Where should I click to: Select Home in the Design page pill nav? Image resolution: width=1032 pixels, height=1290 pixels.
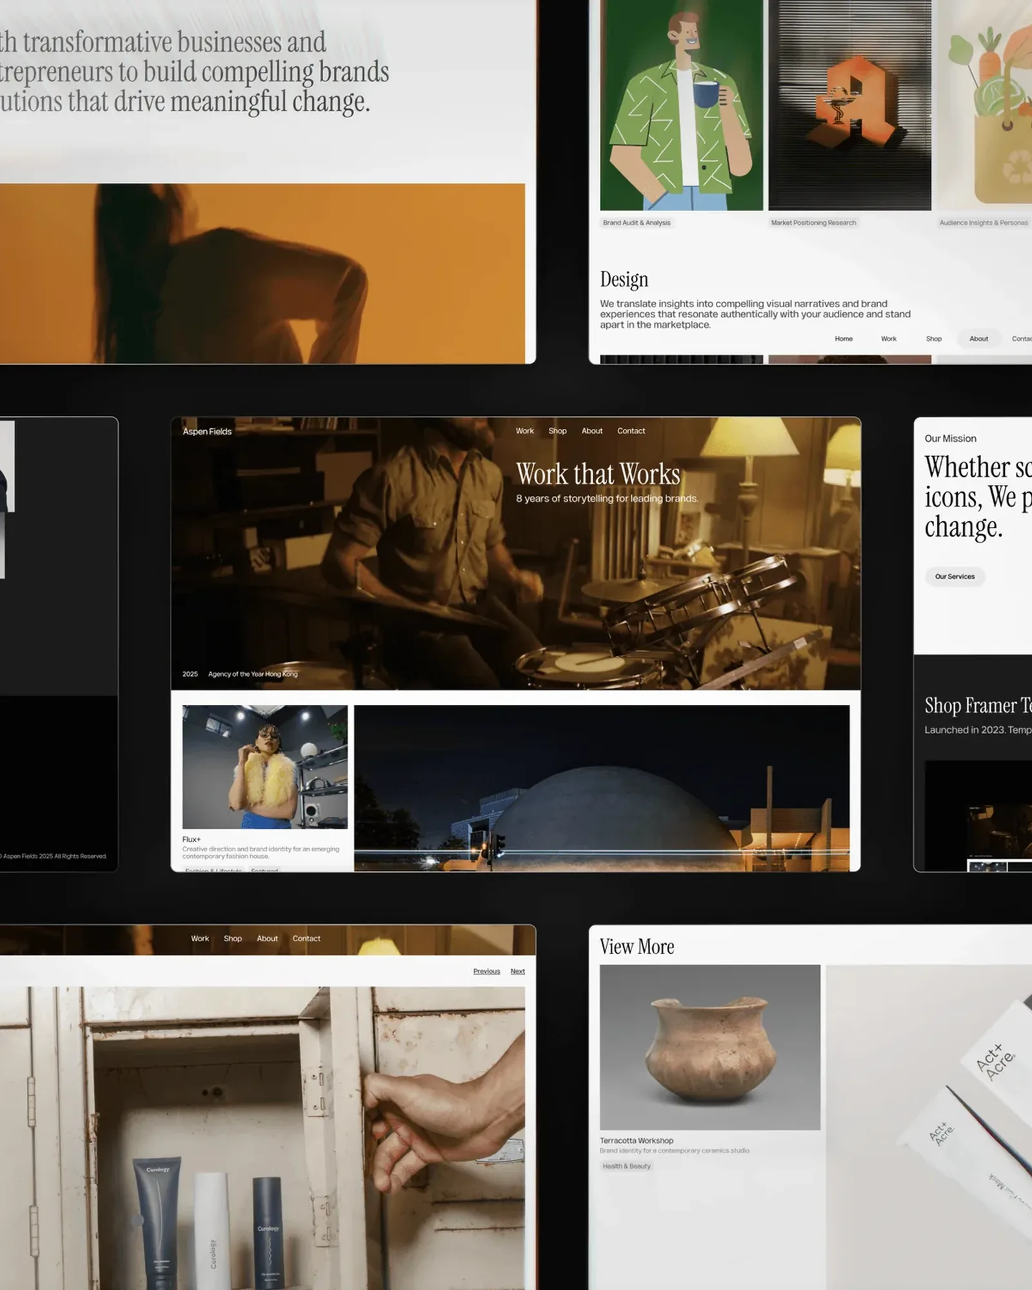pos(844,339)
